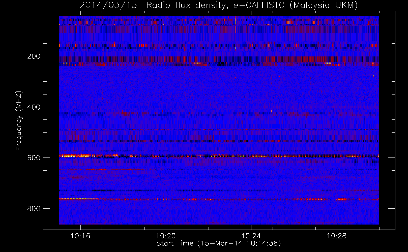Select the 200 frequency tick label
The width and height of the screenshot is (408, 252).
coord(34,56)
